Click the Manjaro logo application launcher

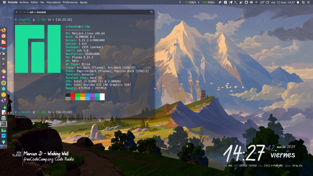pos(4,2)
